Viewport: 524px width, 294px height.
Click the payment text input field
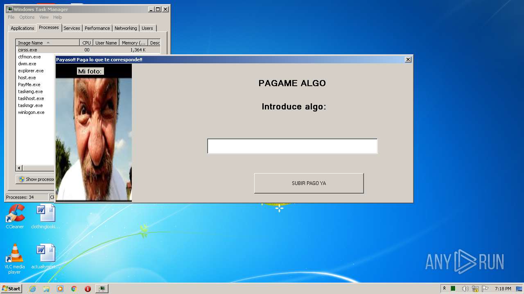tap(292, 146)
